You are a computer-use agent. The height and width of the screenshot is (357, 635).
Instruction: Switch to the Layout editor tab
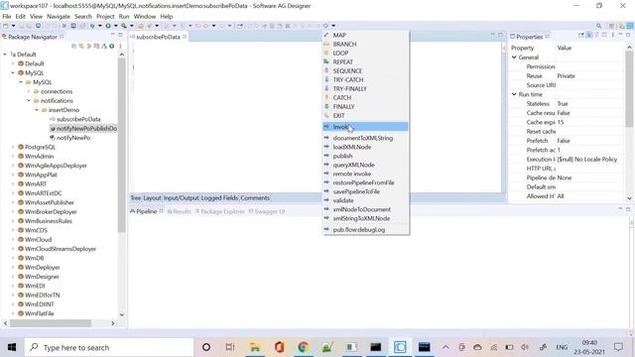[152, 198]
